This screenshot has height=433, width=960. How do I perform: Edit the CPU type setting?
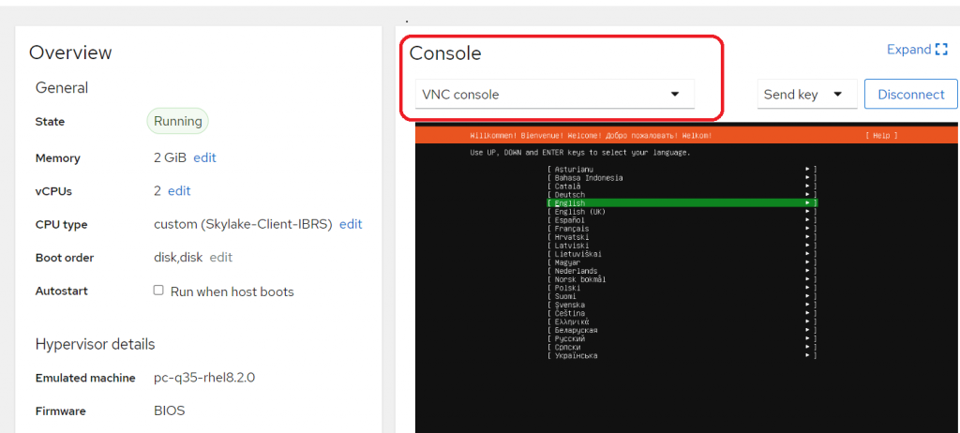point(351,224)
